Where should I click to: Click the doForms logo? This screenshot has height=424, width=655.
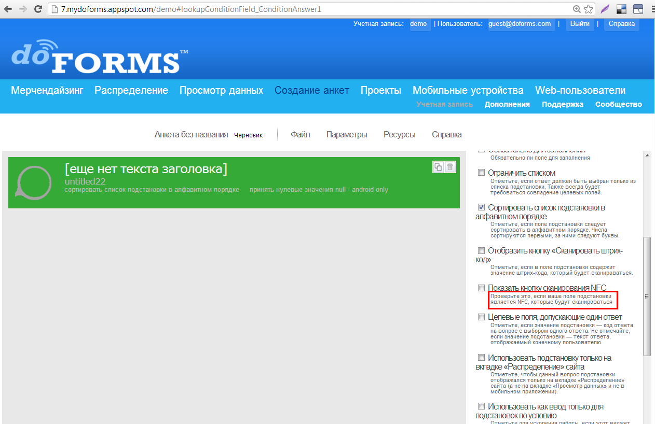(99, 57)
